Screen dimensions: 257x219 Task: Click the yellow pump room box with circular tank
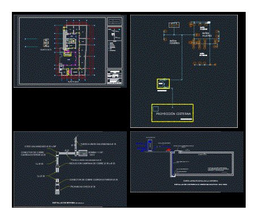[163, 84]
